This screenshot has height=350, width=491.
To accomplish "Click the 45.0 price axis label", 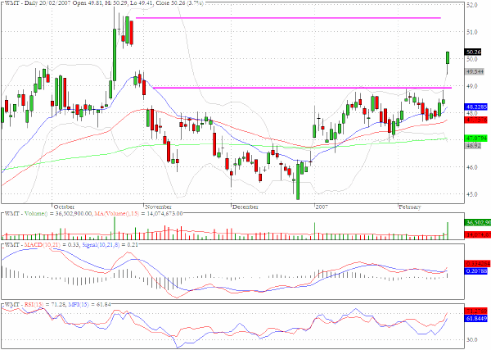I will point(472,194).
